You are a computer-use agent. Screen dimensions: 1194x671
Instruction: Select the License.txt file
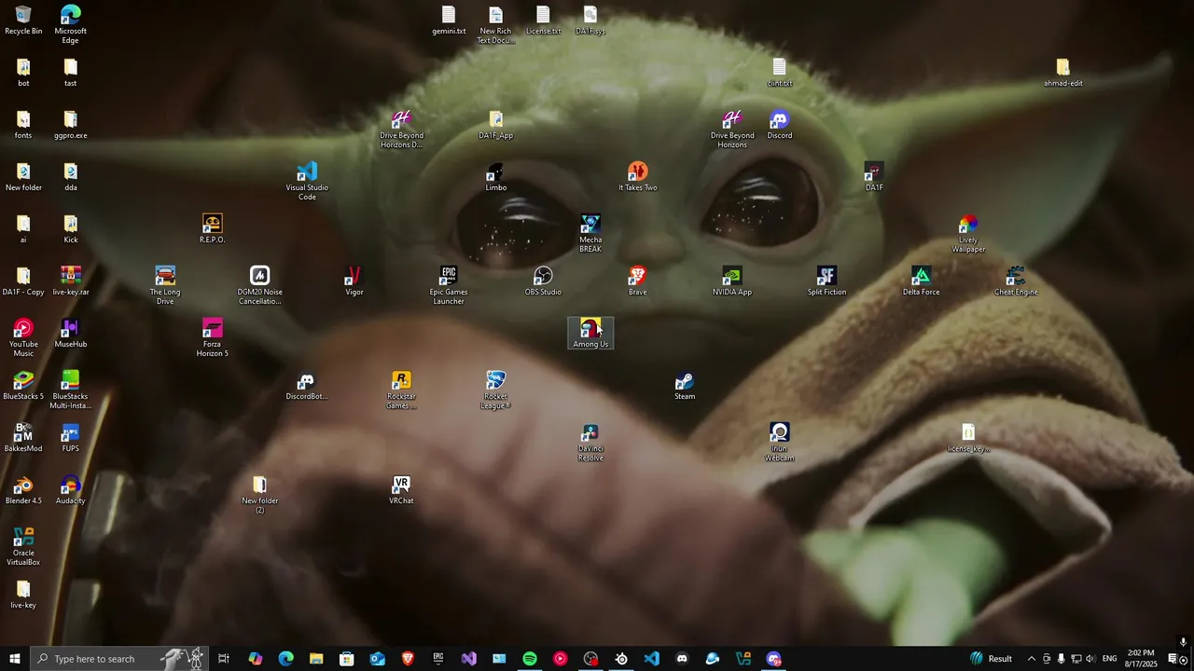point(543,21)
